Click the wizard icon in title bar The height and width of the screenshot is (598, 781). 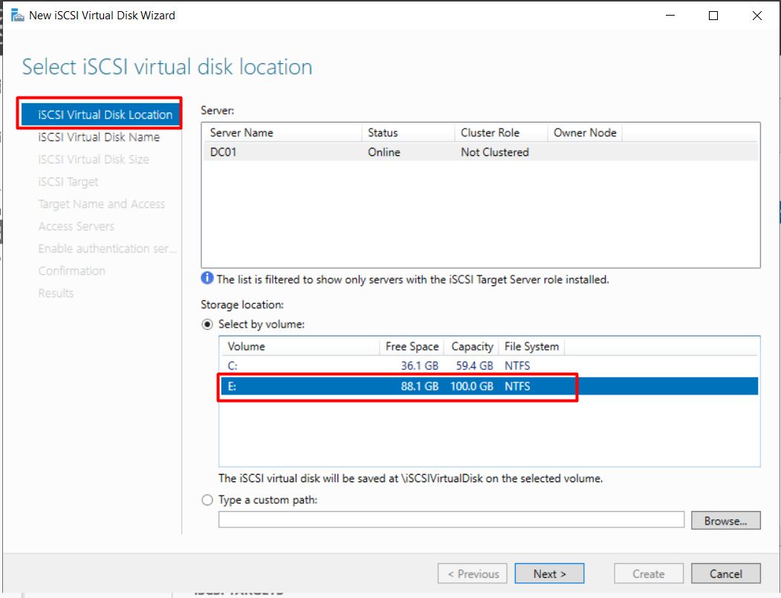16,15
